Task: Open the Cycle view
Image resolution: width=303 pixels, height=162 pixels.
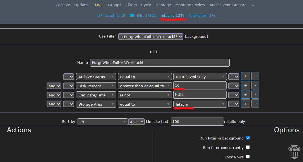Action: point(146,5)
